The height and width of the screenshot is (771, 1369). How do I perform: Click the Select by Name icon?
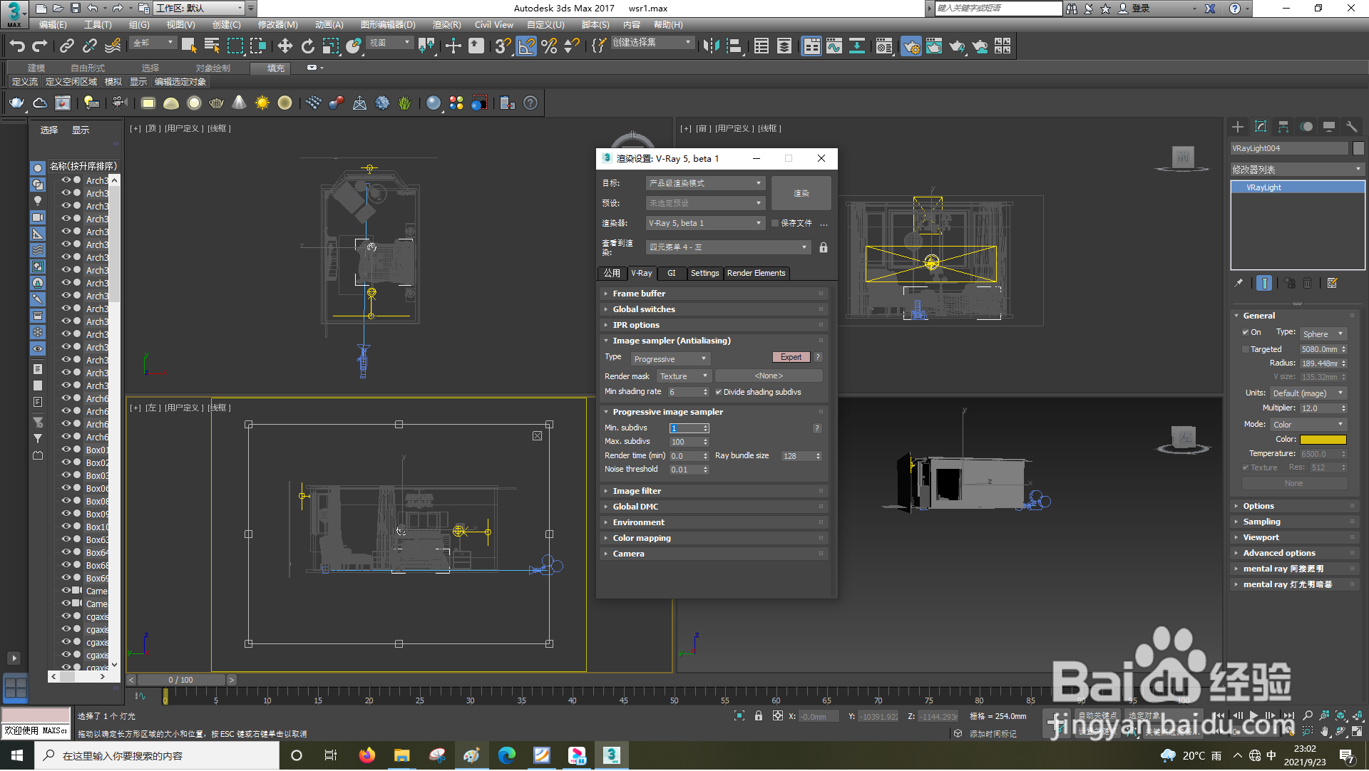pos(212,46)
